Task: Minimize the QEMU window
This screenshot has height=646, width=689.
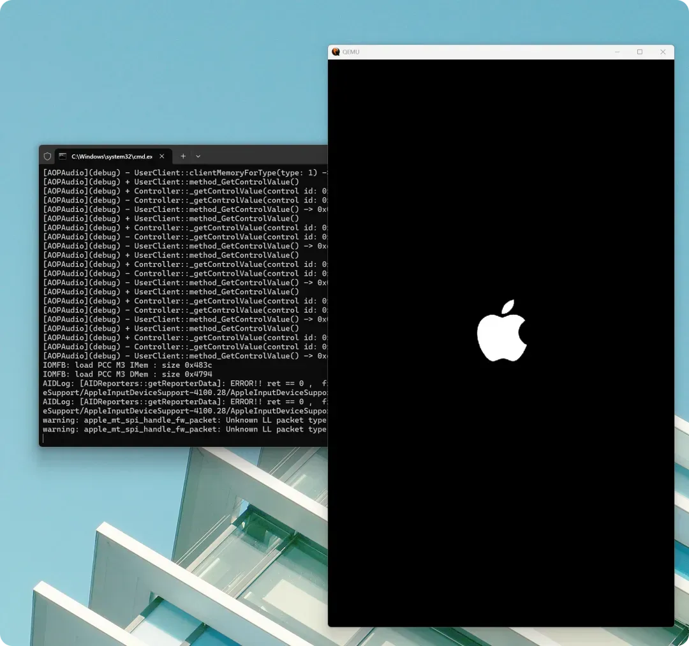Action: pyautogui.click(x=617, y=52)
